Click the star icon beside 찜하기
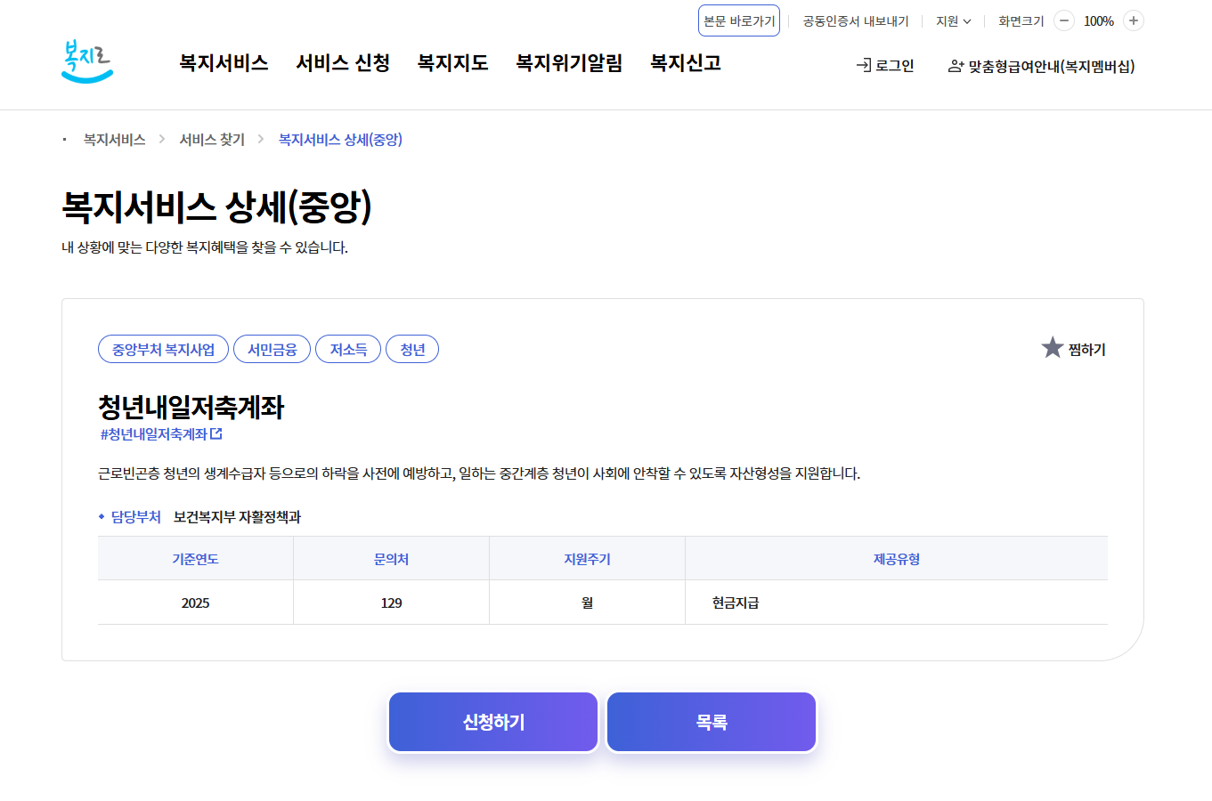 [1053, 348]
